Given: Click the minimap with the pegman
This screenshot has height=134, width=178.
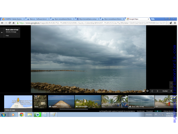Looking at the screenshot, I should pyautogui.click(x=18, y=102).
